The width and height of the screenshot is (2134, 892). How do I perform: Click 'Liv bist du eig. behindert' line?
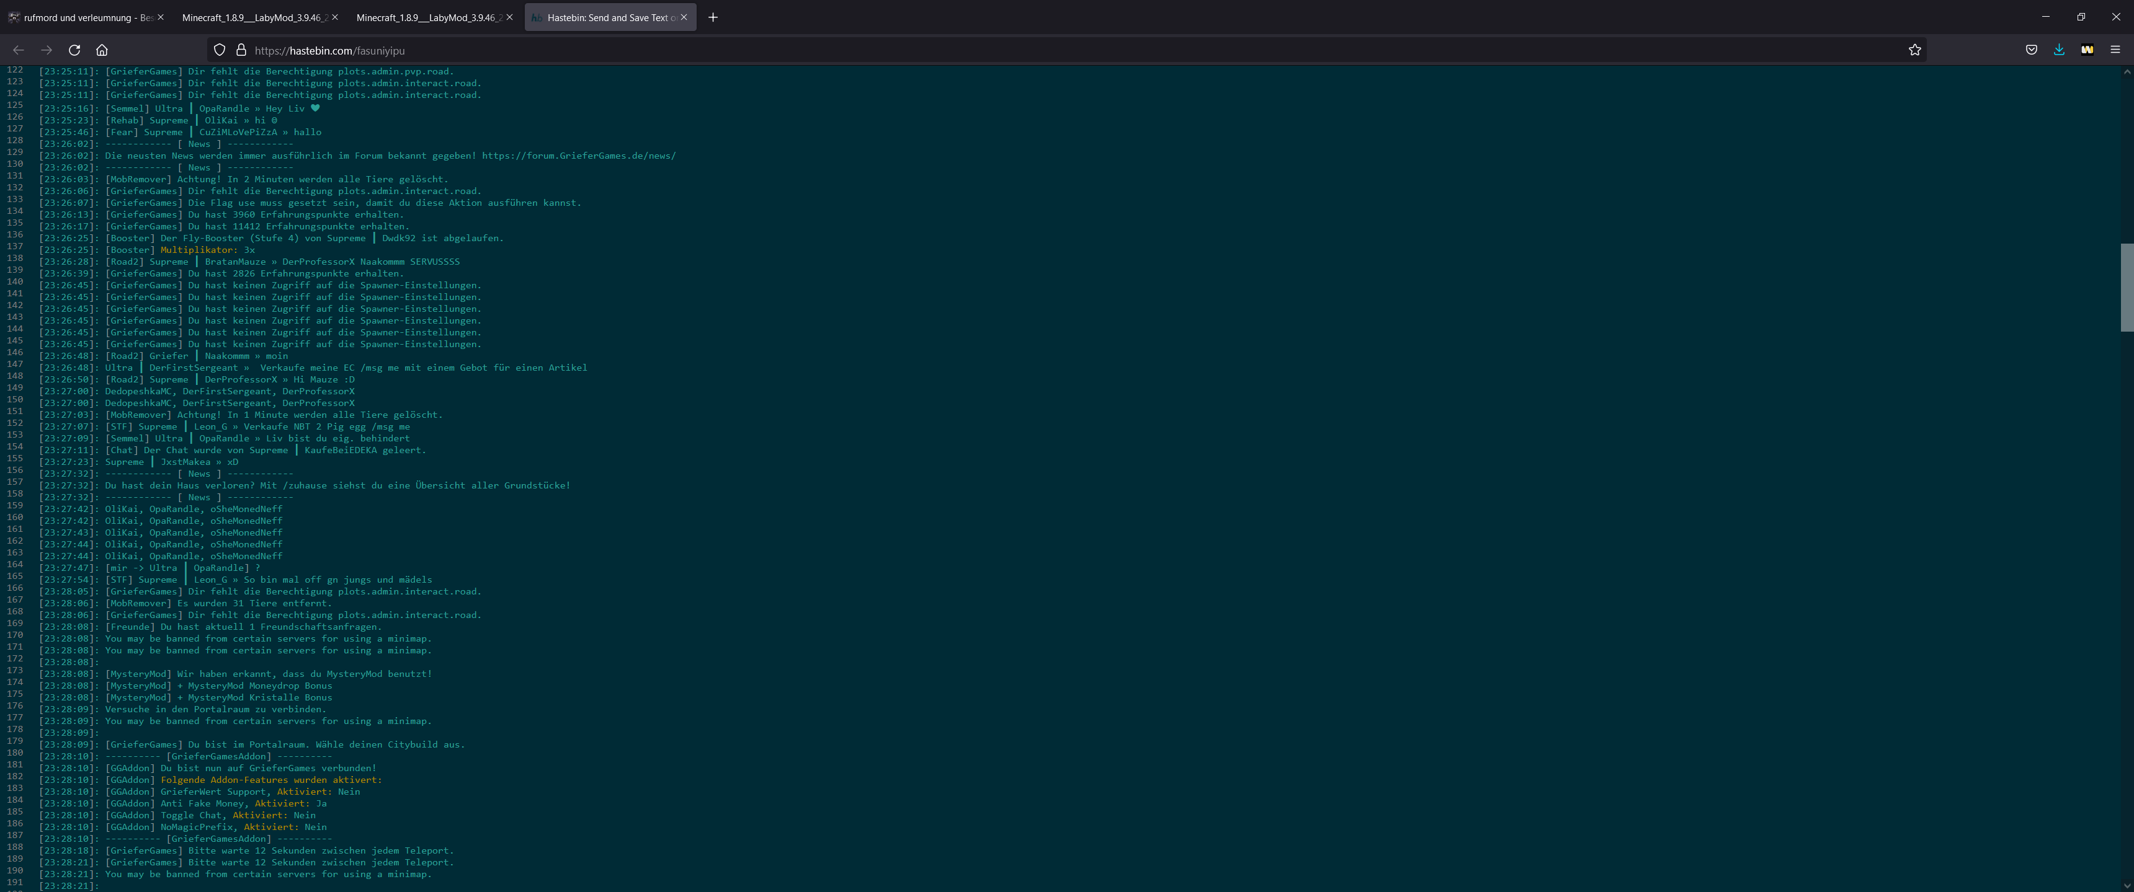[225, 438]
